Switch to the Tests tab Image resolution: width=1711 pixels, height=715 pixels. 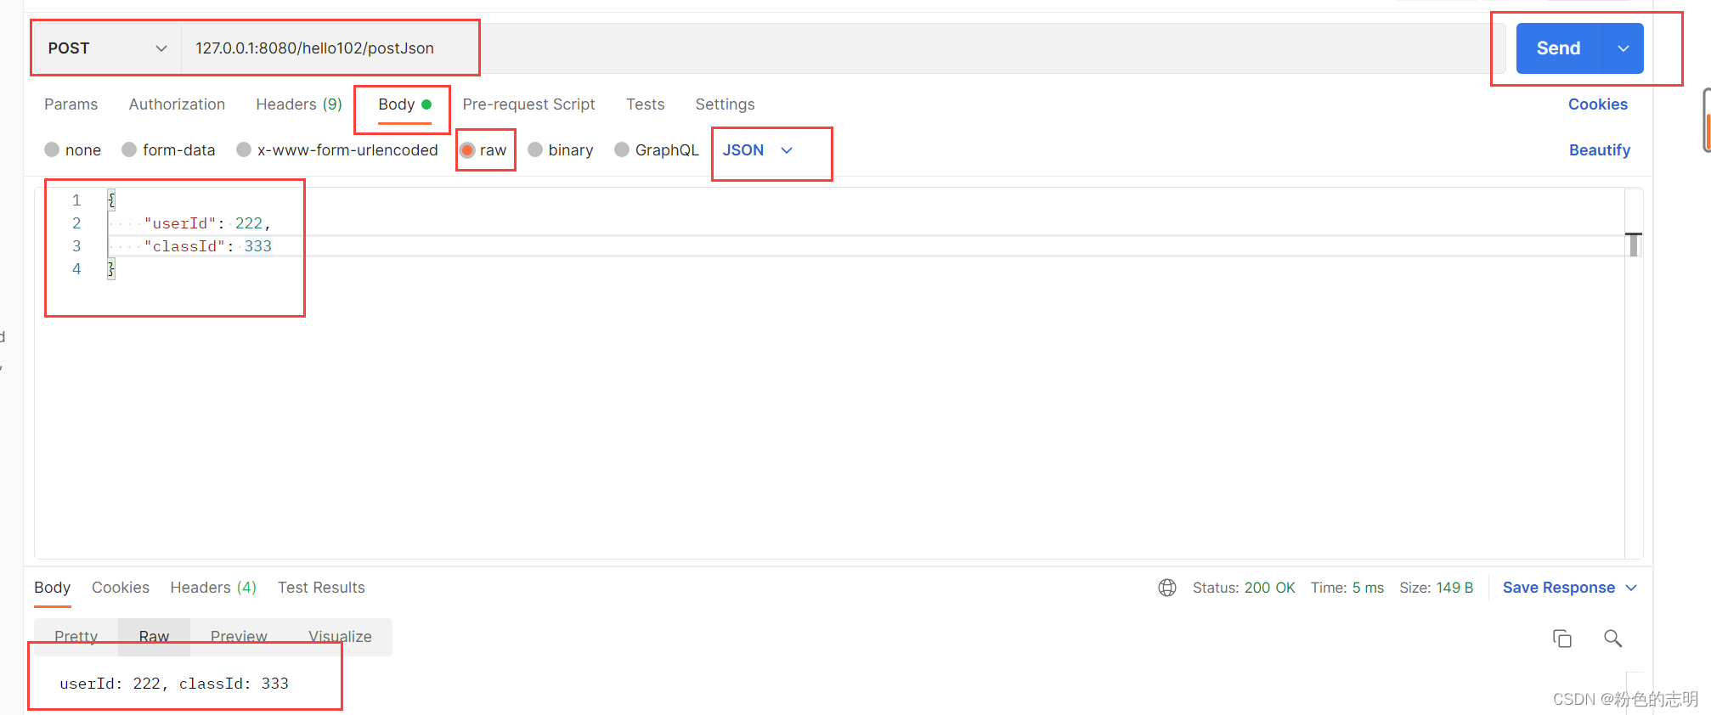(x=646, y=104)
